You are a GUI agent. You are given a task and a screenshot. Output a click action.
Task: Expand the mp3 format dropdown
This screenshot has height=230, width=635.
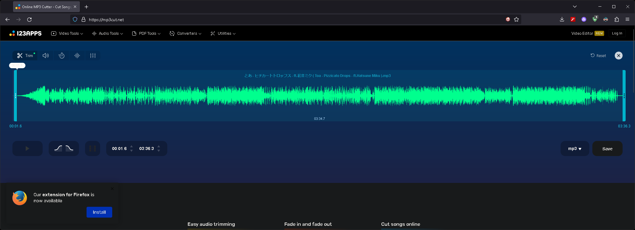click(x=575, y=149)
